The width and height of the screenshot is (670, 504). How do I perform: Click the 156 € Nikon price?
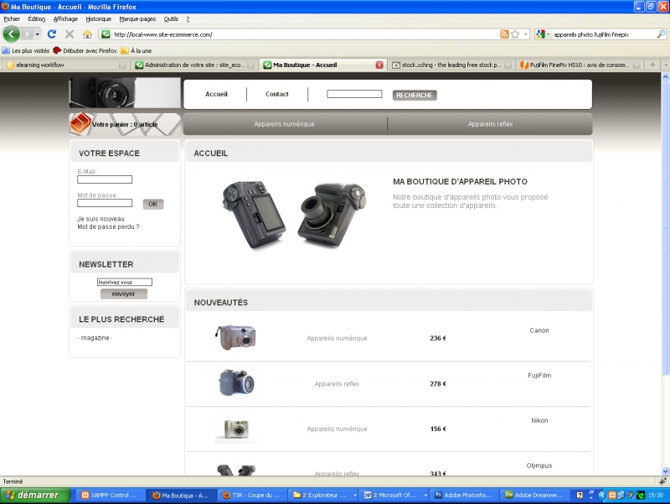438,429
